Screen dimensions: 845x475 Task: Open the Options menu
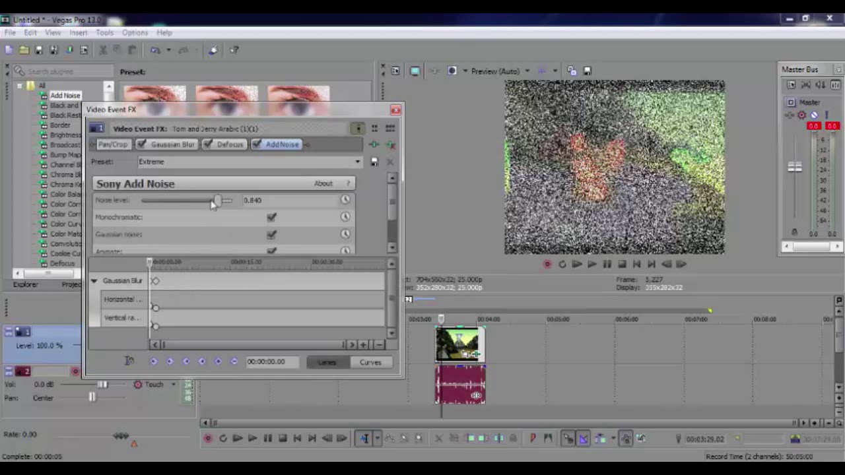click(135, 32)
